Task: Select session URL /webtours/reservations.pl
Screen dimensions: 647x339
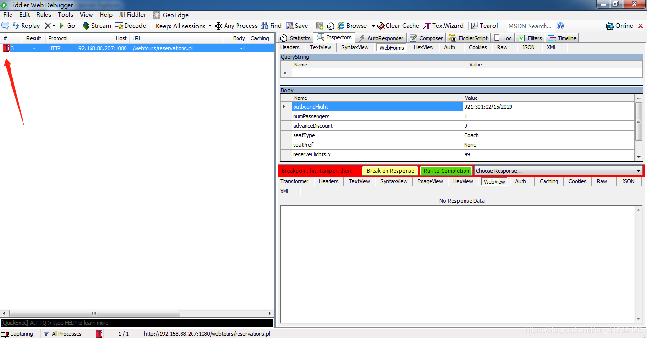Action: [x=162, y=48]
